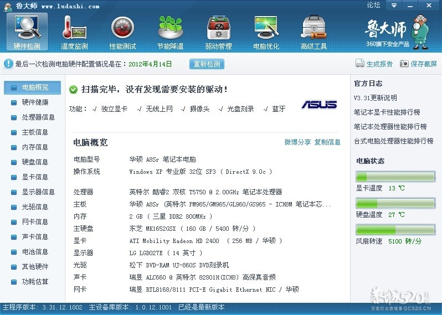Click the ATI Mobility Radeon HD 2400 text
Viewport: 442px width, 315px height.
point(206,241)
